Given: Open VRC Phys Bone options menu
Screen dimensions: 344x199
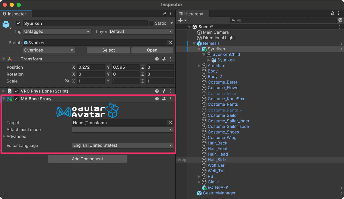Looking at the screenshot, I should tap(171, 91).
